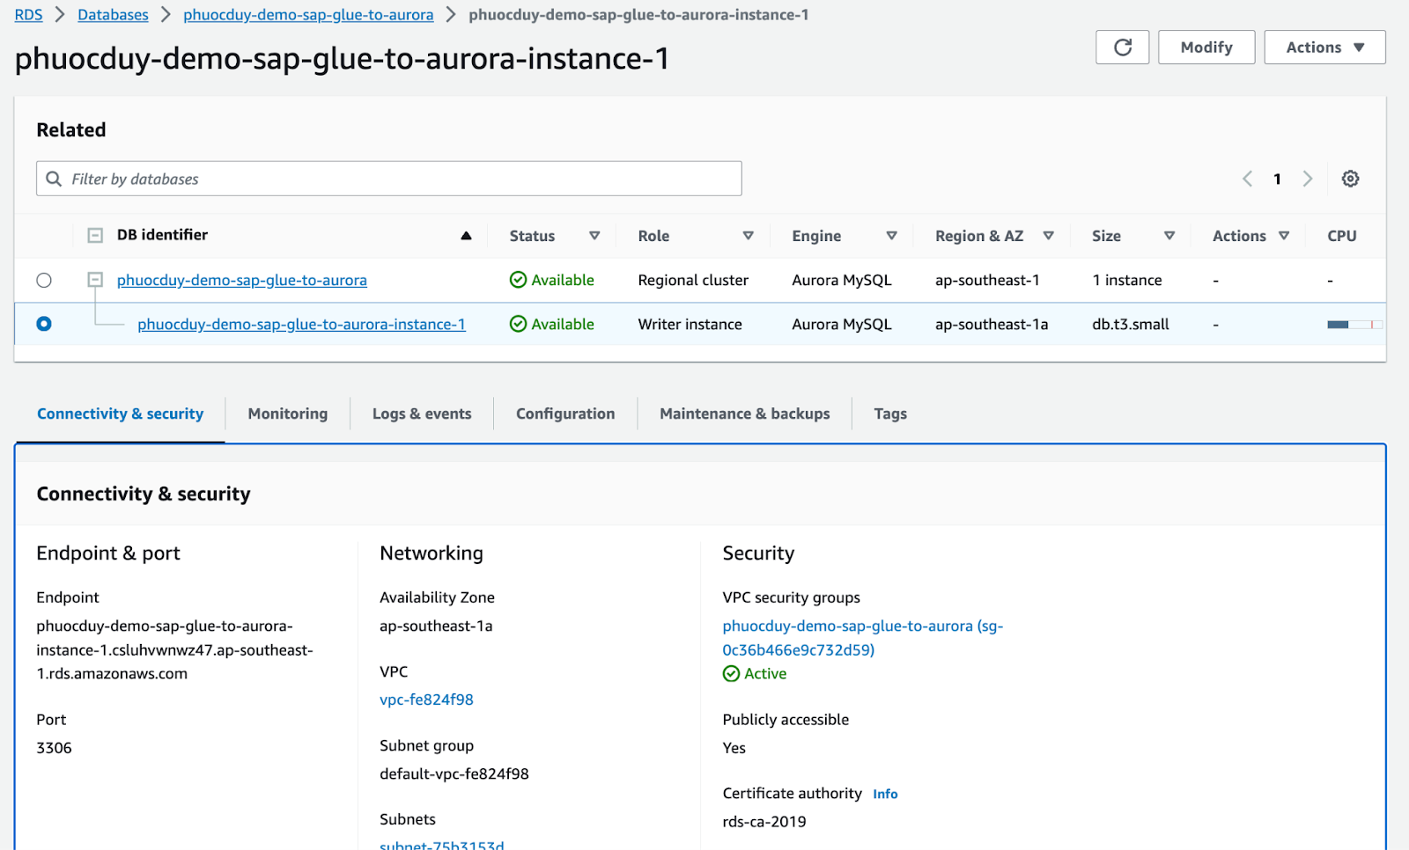Click Info link next to Certificate authority
1409x850 pixels.
click(x=885, y=794)
